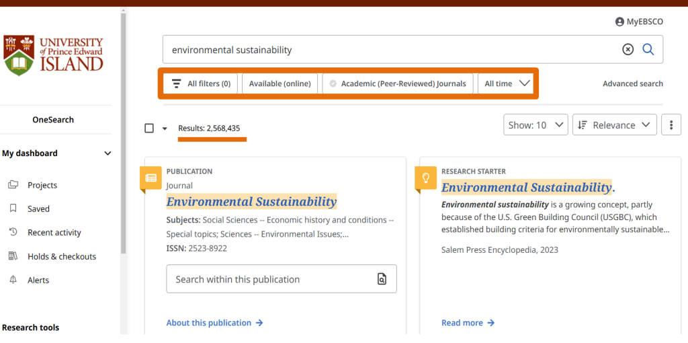Click the Results: 2,568,435 count text
The image size is (688, 343).
click(209, 128)
